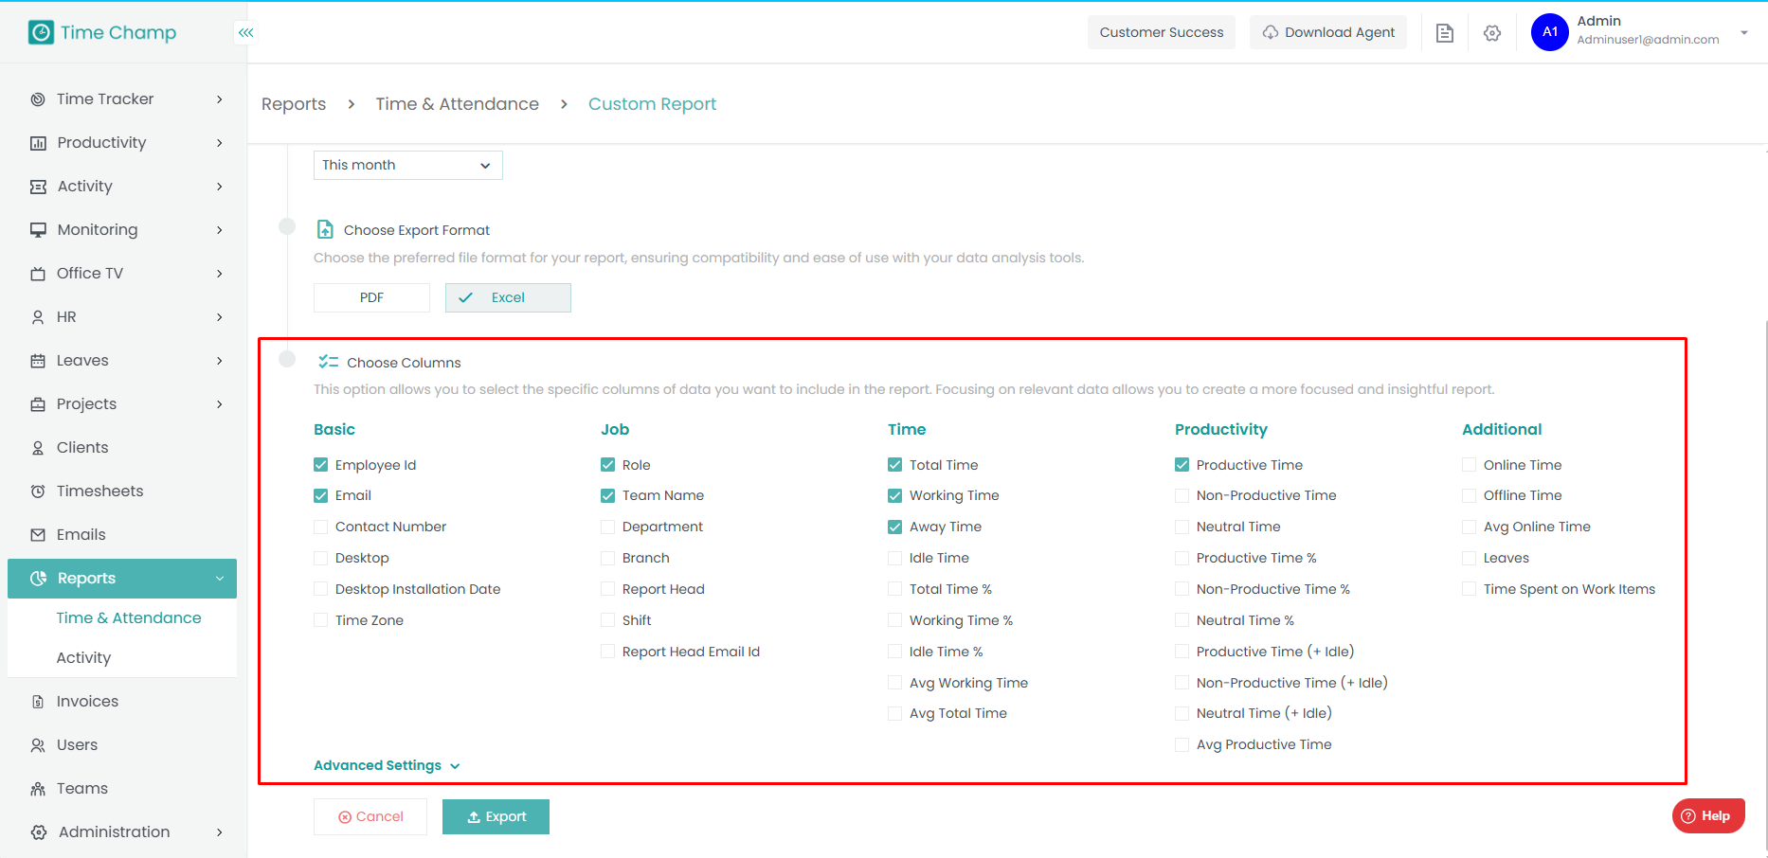This screenshot has width=1768, height=858.
Task: Click the Reports pie-chart icon
Action: 39,579
